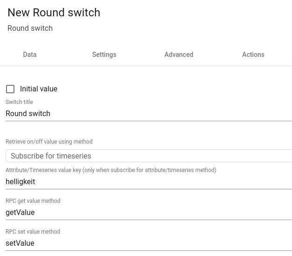292x256 pixels.
Task: Open the Data tab
Action: [x=30, y=55]
